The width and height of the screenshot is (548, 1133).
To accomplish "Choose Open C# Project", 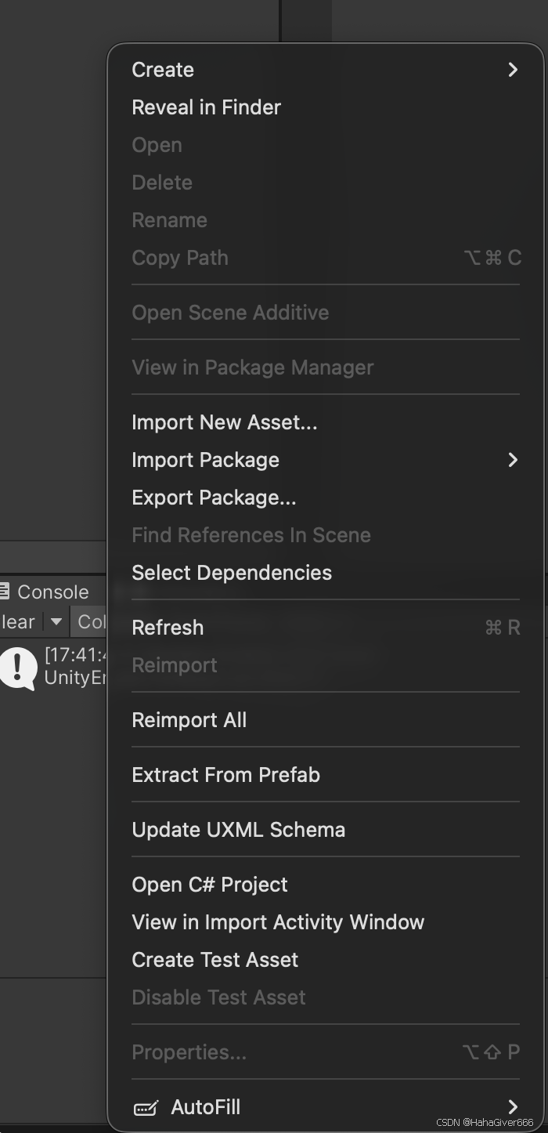I will [x=210, y=885].
